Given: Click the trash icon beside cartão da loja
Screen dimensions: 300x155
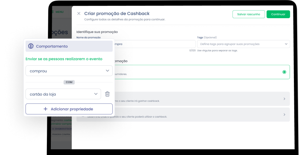Looking at the screenshot, I should tap(107, 94).
